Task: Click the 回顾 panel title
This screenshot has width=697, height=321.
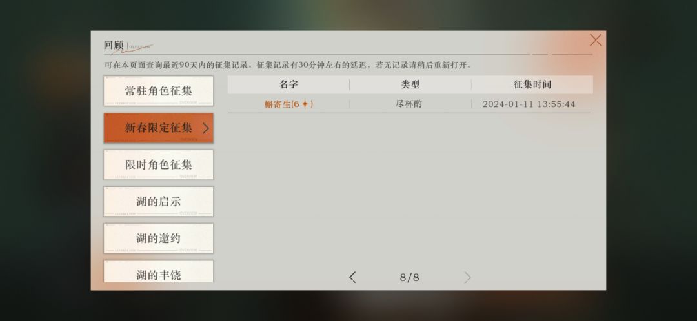Action: (x=114, y=45)
